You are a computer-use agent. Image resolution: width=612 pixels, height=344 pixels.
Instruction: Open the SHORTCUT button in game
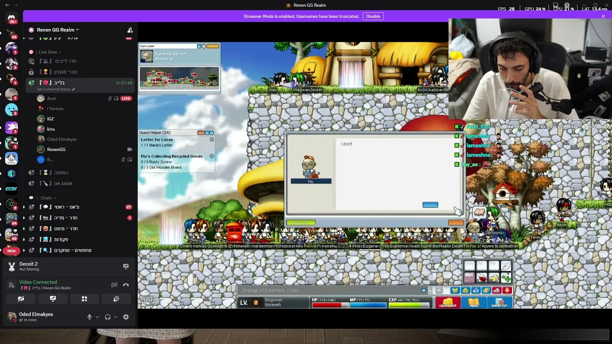pyautogui.click(x=499, y=302)
